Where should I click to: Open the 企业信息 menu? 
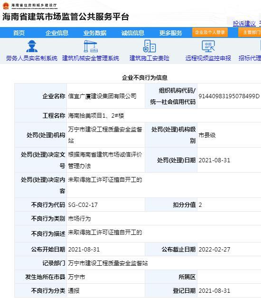[x=57, y=33]
